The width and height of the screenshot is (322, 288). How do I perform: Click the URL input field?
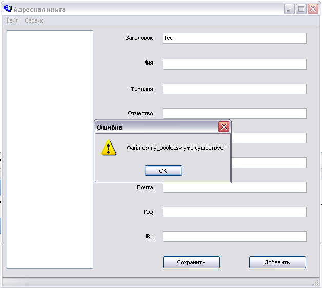click(234, 236)
